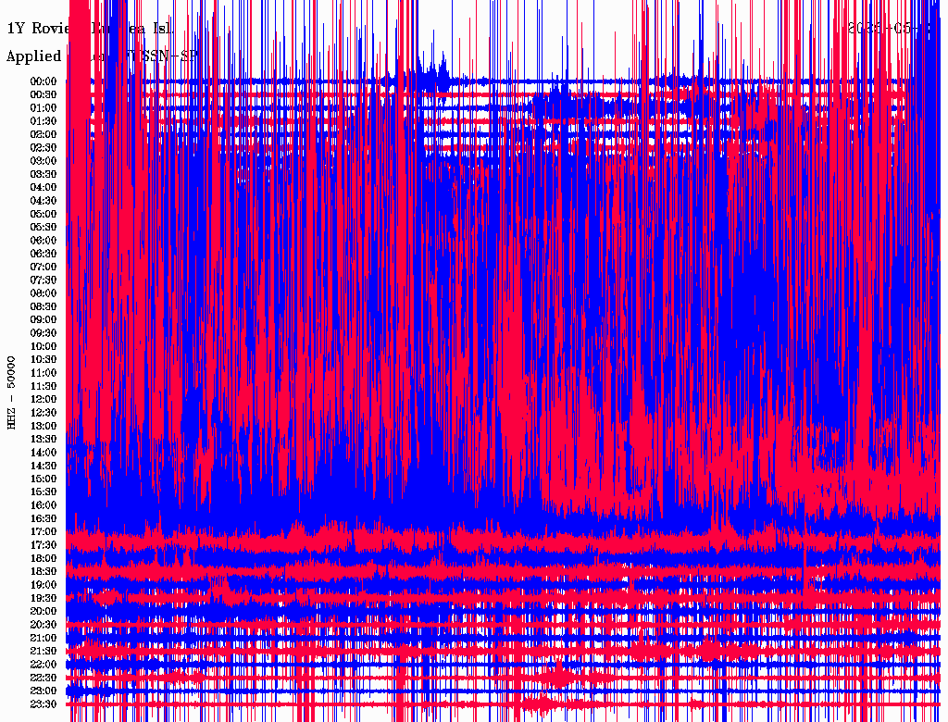The height and width of the screenshot is (722, 948).
Task: Click the 10:00 time label
Action: [x=44, y=346]
